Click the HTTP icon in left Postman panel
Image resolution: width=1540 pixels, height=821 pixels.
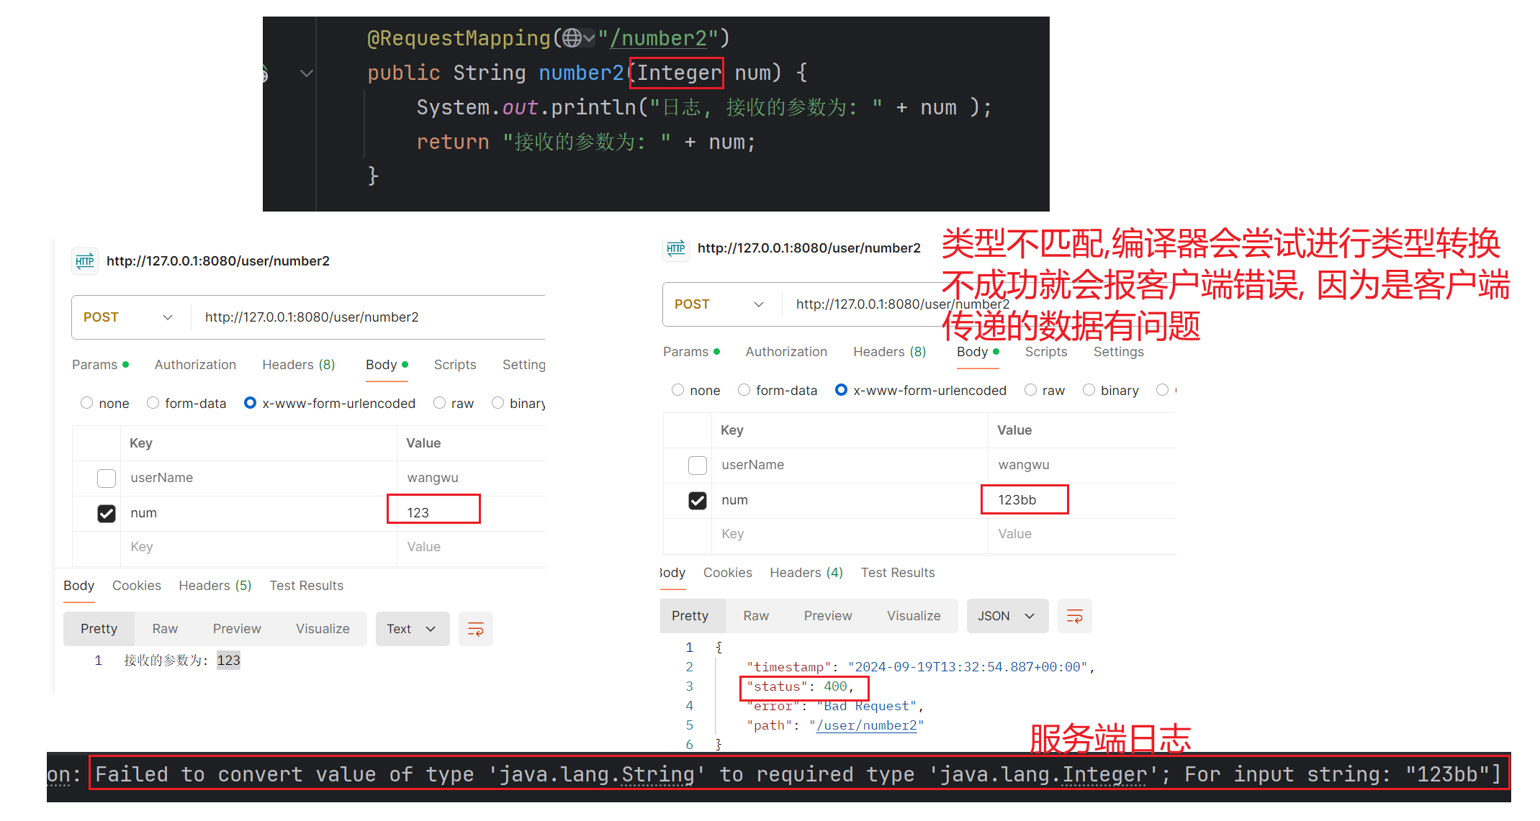click(x=85, y=260)
